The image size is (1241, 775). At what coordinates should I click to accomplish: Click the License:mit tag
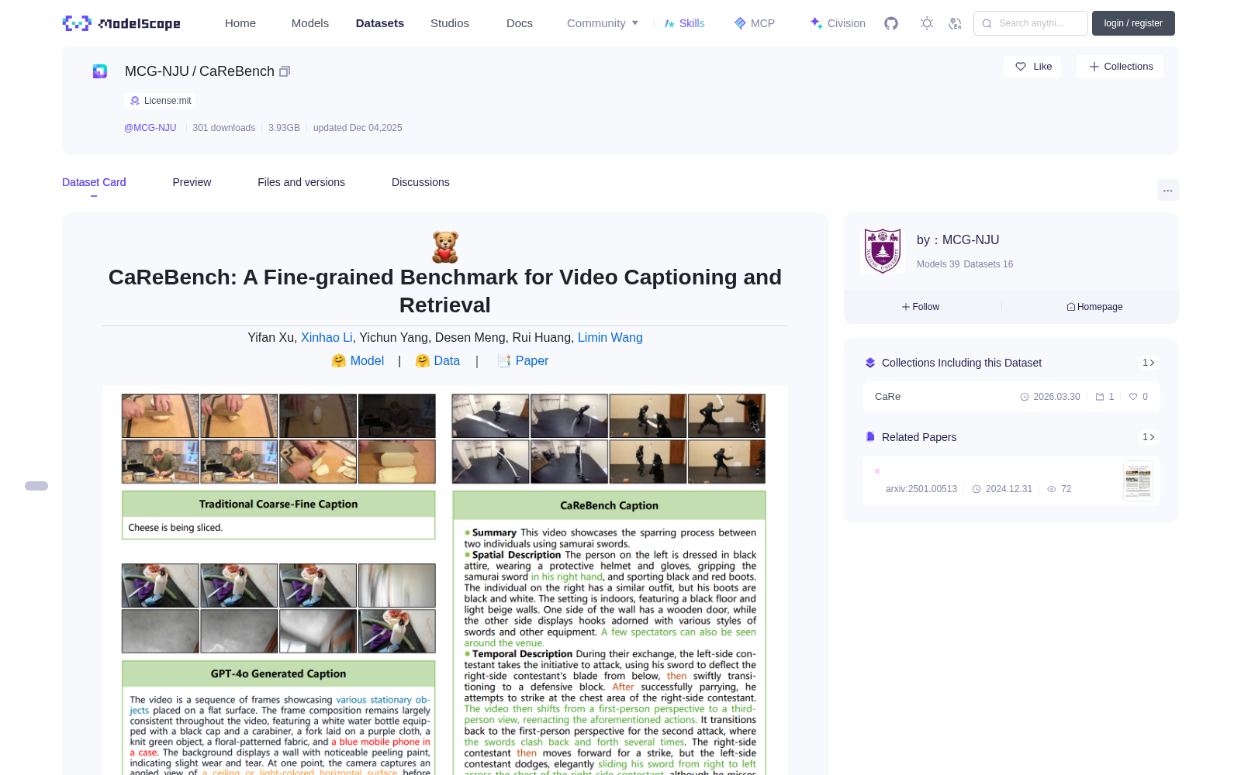[x=160, y=101]
